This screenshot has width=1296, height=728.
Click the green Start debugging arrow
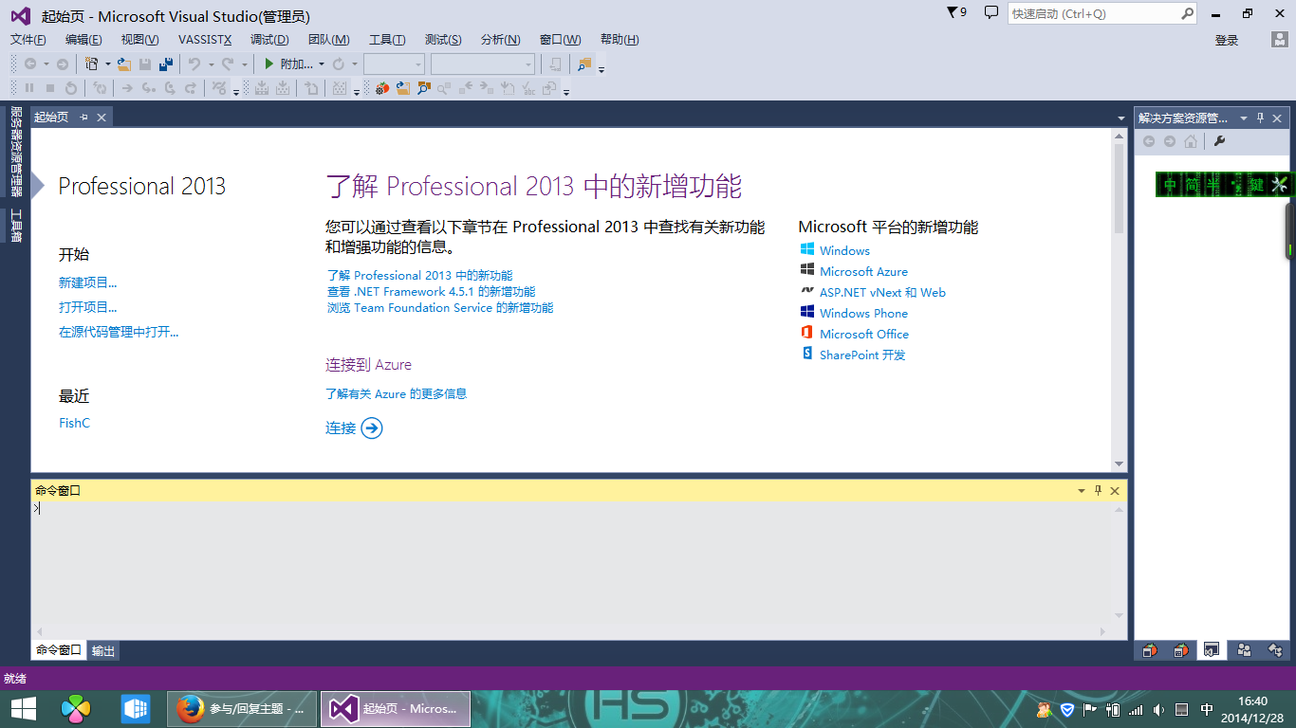coord(269,64)
